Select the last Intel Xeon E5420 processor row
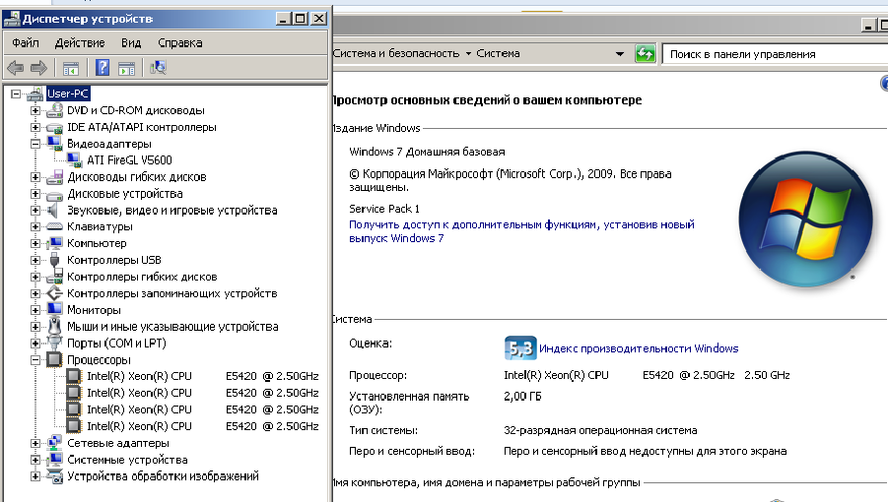Image resolution: width=888 pixels, height=502 pixels. click(203, 426)
